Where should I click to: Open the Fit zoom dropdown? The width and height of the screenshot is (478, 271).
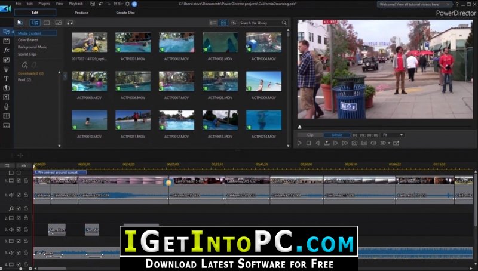point(393,135)
